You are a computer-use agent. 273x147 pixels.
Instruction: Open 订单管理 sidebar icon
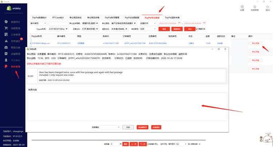coord(6,34)
